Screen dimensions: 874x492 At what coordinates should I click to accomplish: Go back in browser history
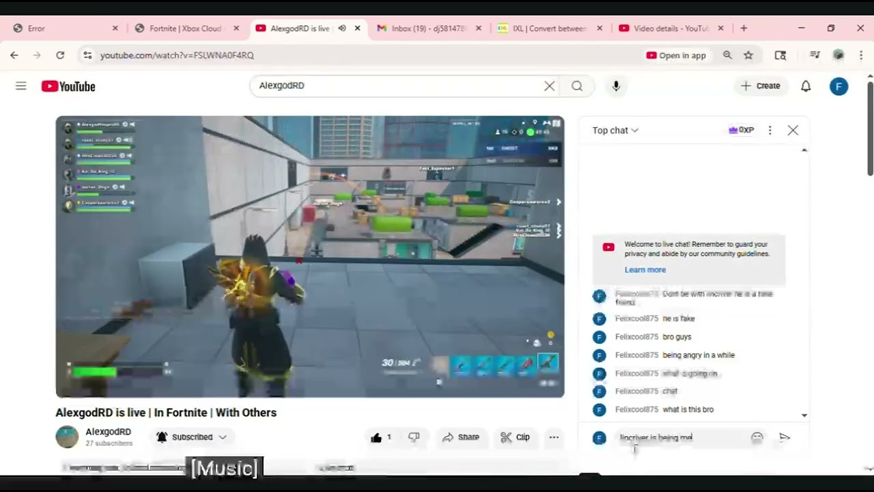coord(14,55)
